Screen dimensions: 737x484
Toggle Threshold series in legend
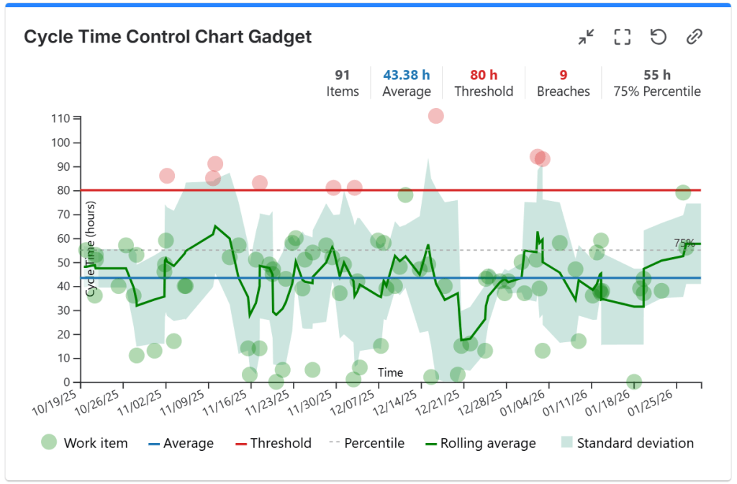(271, 443)
